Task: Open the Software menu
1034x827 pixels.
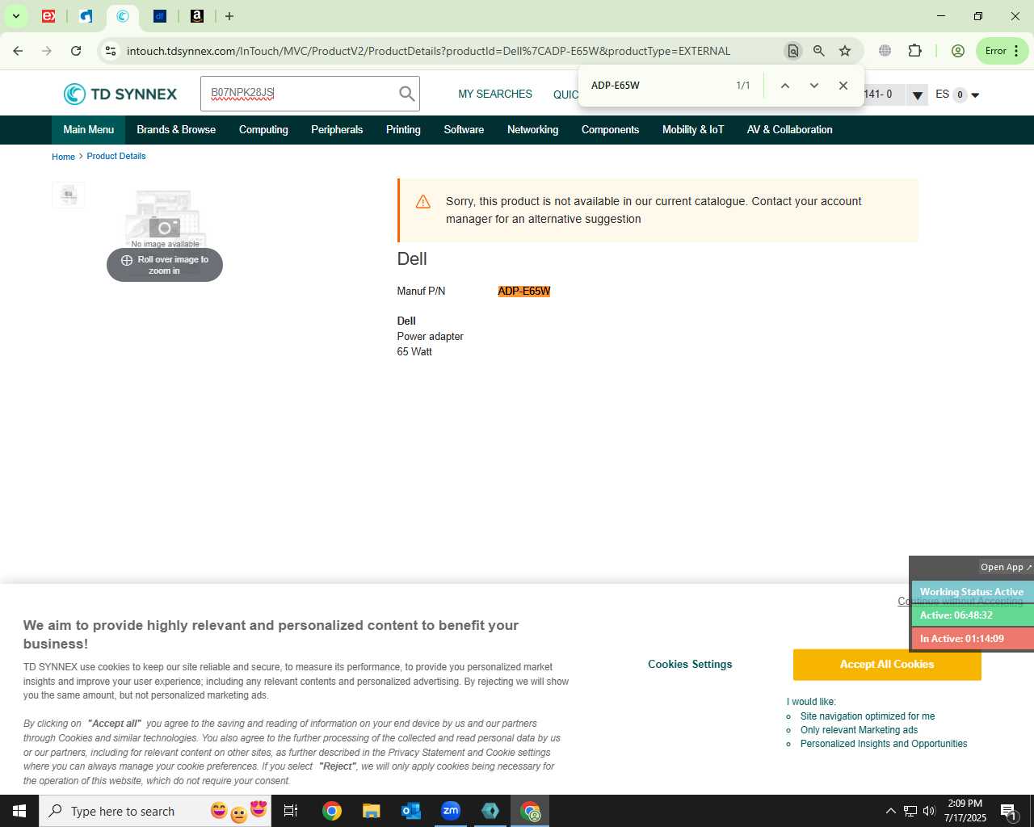Action: point(464,130)
